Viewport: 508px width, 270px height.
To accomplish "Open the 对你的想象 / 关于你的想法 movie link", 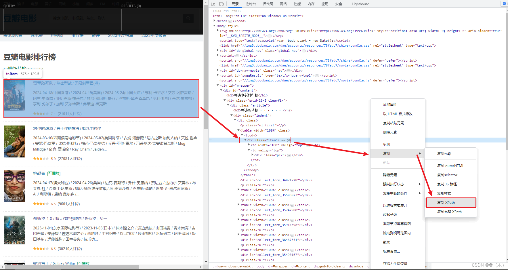I will coord(67,128).
